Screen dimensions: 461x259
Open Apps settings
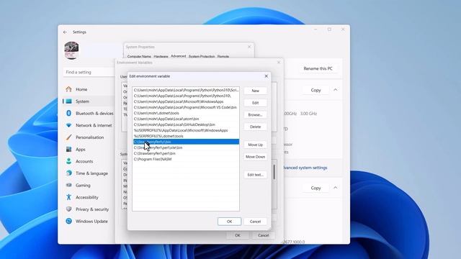click(x=80, y=150)
